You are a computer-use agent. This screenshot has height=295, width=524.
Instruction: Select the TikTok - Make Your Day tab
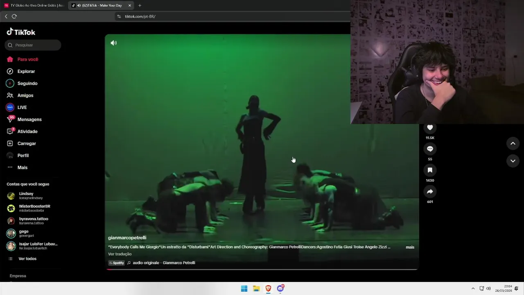coord(101,5)
